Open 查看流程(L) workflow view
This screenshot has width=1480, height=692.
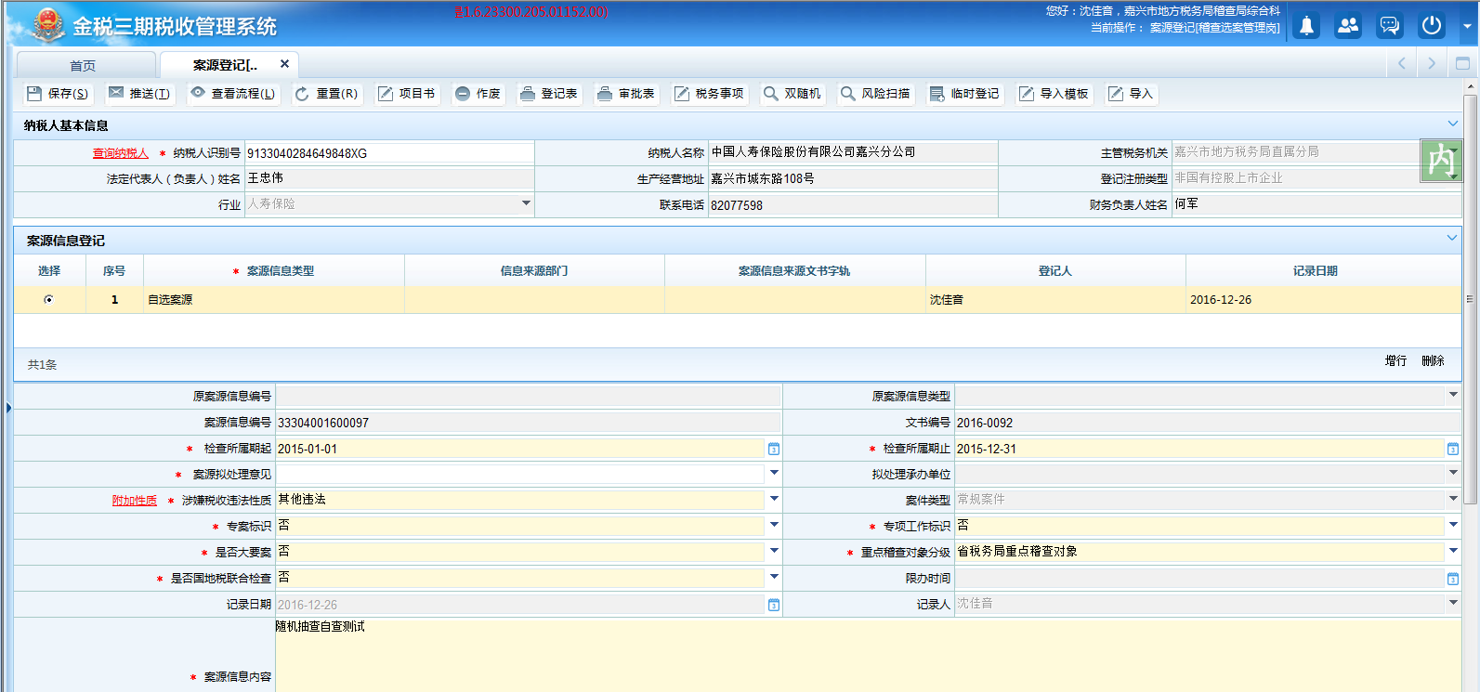(232, 94)
